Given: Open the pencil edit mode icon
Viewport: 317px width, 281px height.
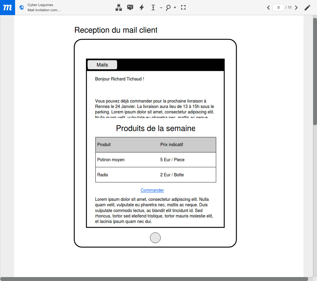Looking at the screenshot, I should [307, 8].
